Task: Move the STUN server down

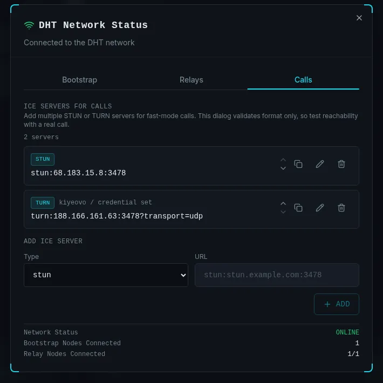Action: [283, 168]
